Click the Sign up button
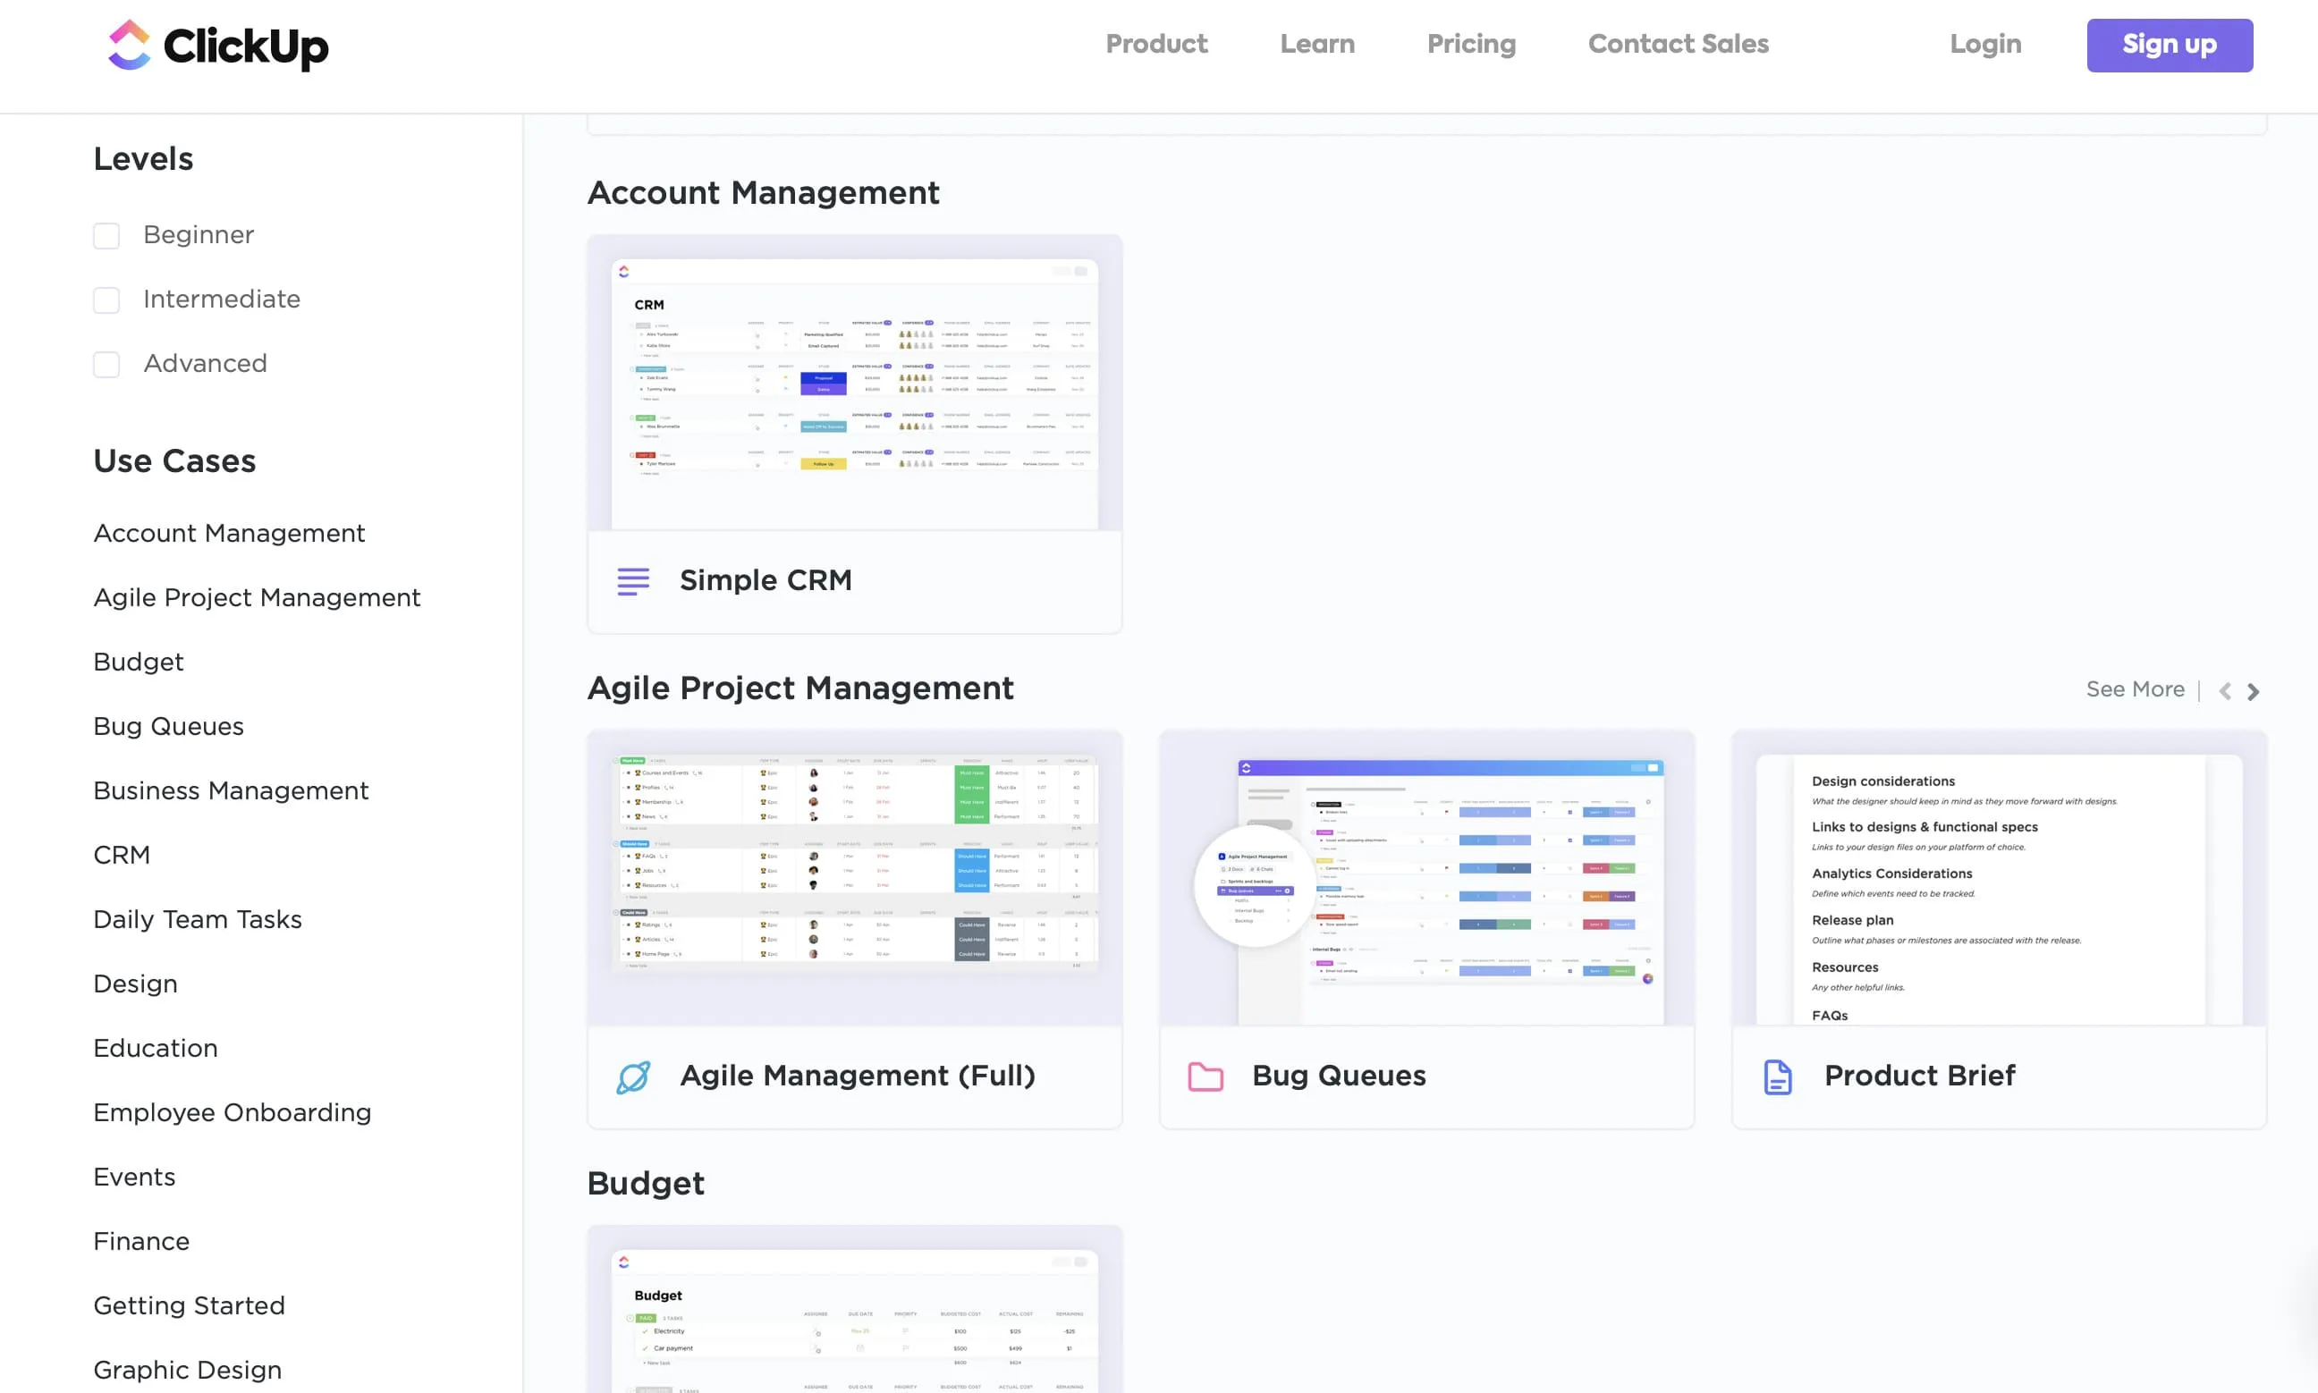 (x=2169, y=45)
